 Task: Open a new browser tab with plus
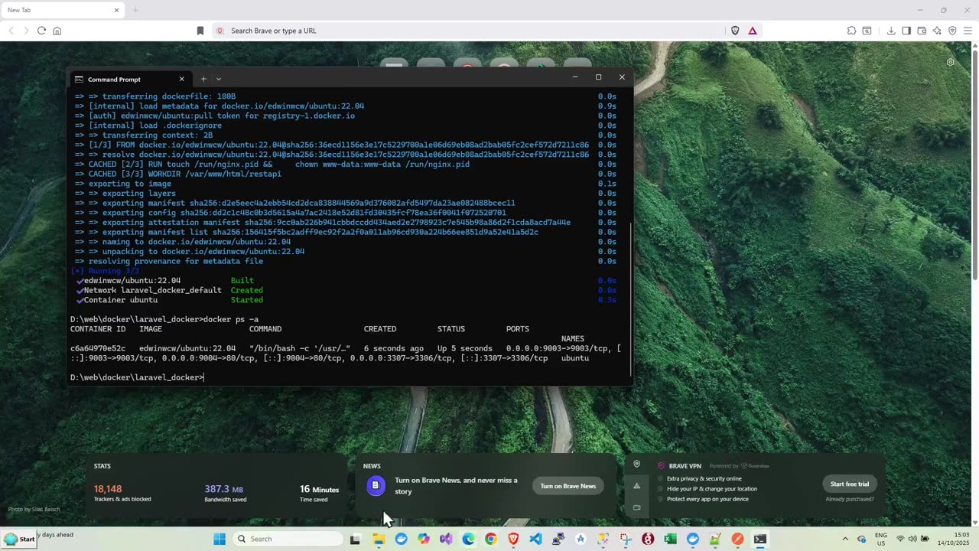pos(135,10)
